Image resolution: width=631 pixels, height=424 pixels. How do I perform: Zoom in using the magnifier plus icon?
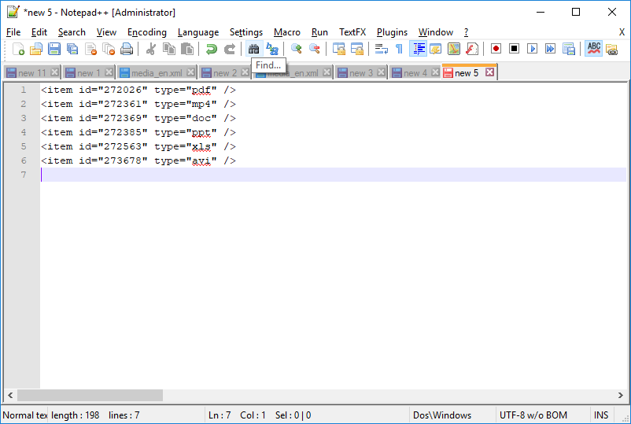pos(296,49)
